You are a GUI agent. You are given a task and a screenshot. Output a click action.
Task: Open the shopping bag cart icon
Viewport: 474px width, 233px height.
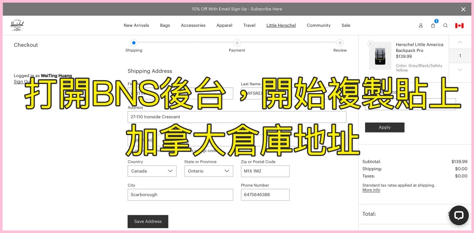433,26
